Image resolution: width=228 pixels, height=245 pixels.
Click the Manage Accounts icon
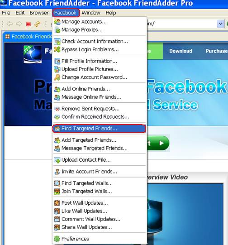point(57,22)
